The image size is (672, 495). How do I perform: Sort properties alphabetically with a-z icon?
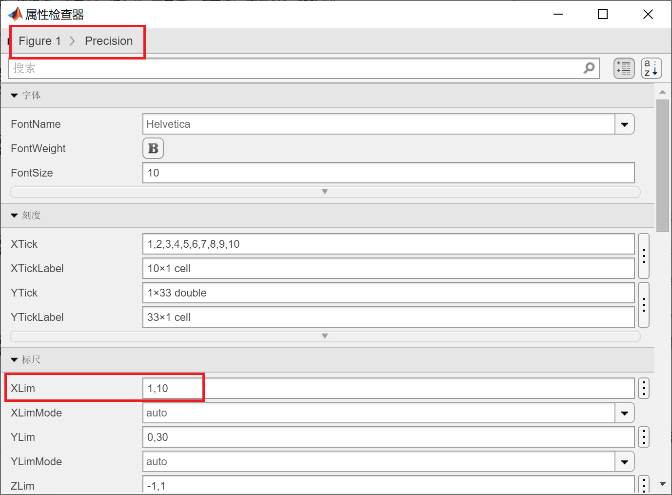[x=651, y=68]
